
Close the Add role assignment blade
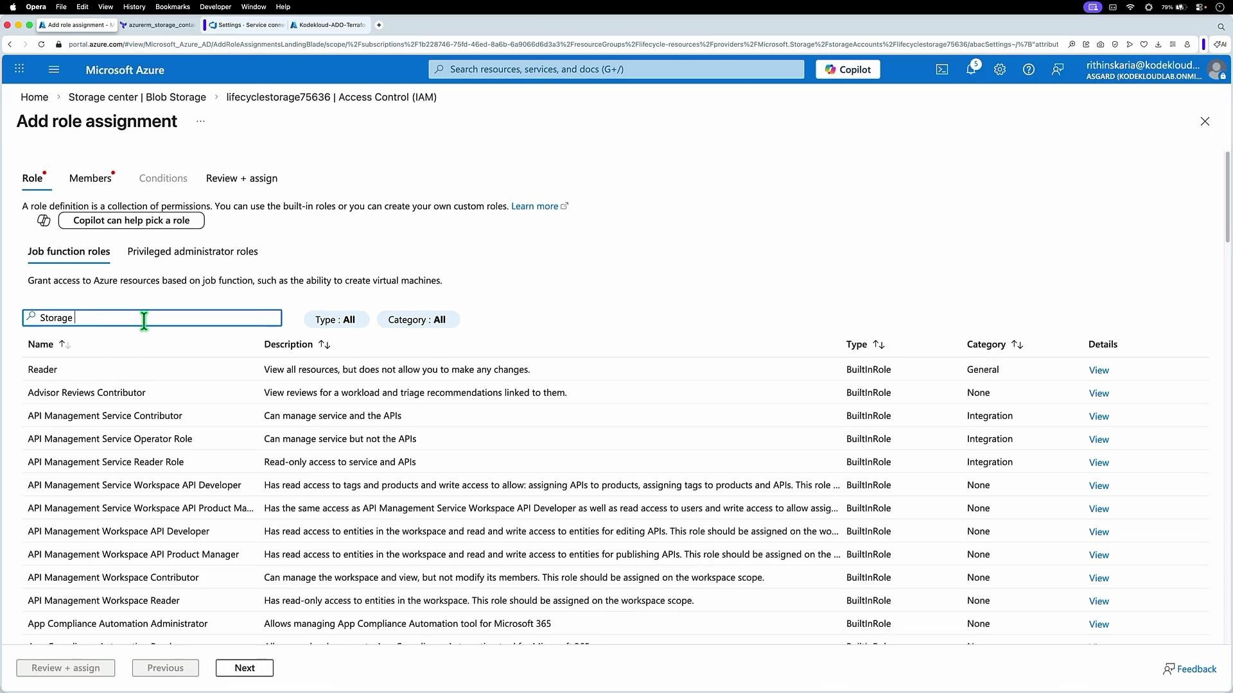[1205, 121]
